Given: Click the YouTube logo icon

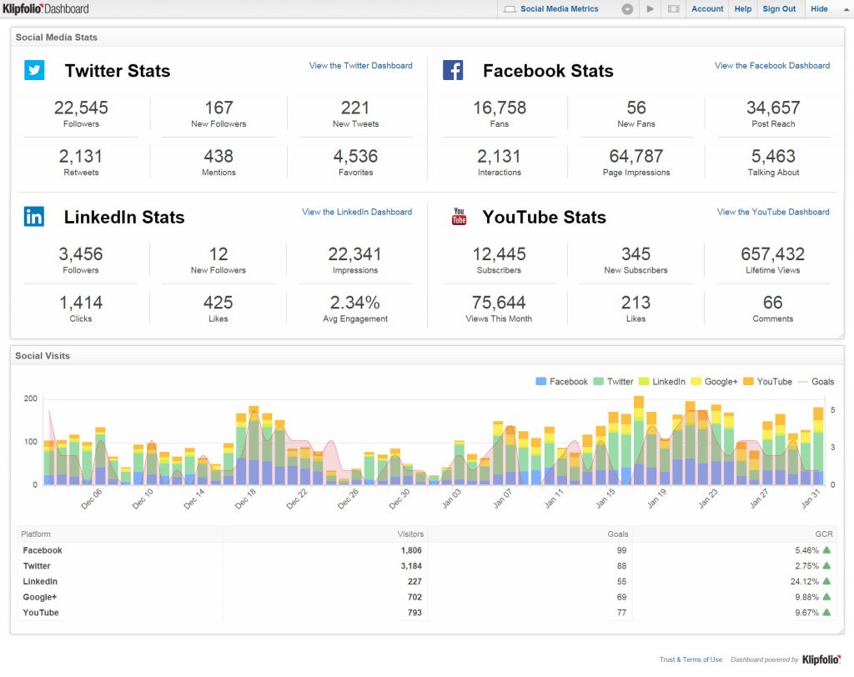Looking at the screenshot, I should click(458, 216).
